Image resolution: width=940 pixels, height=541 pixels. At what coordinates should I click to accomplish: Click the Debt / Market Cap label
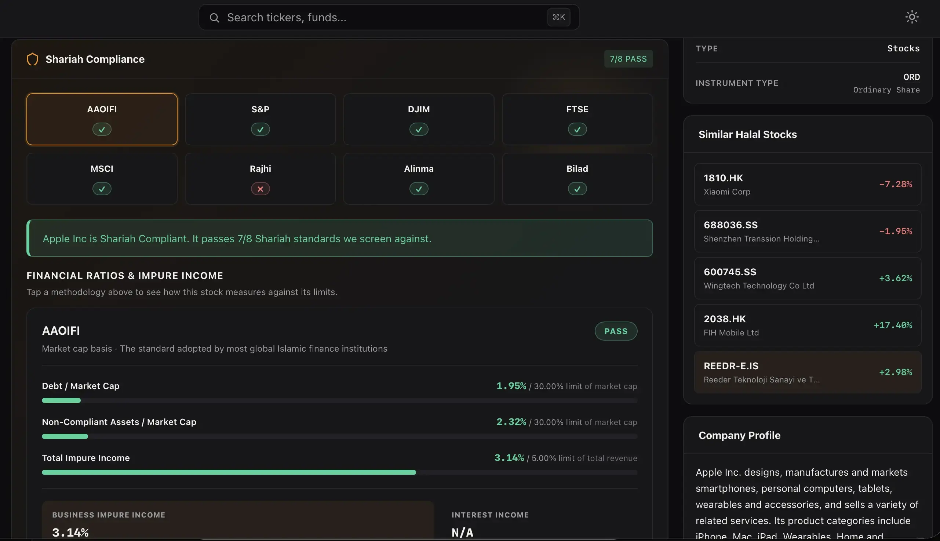coord(81,386)
